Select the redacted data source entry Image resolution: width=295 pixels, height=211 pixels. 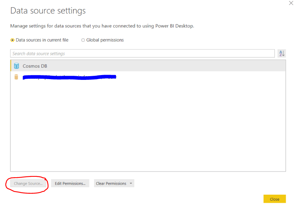(148, 77)
